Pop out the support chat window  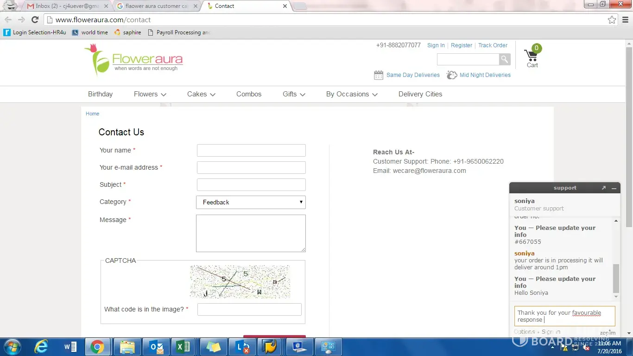(603, 188)
